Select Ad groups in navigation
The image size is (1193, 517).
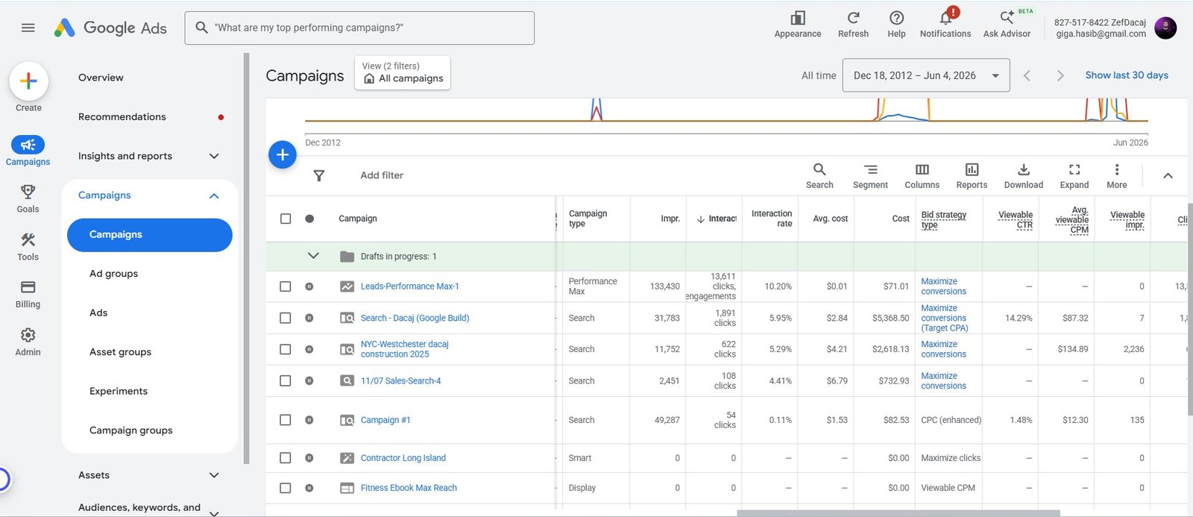113,274
